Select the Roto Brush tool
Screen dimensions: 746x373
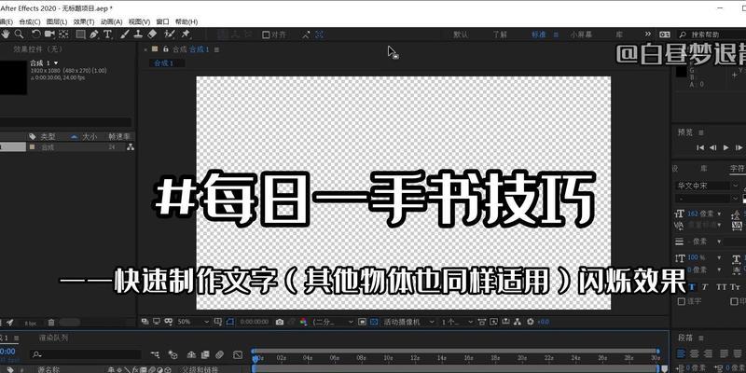point(169,34)
